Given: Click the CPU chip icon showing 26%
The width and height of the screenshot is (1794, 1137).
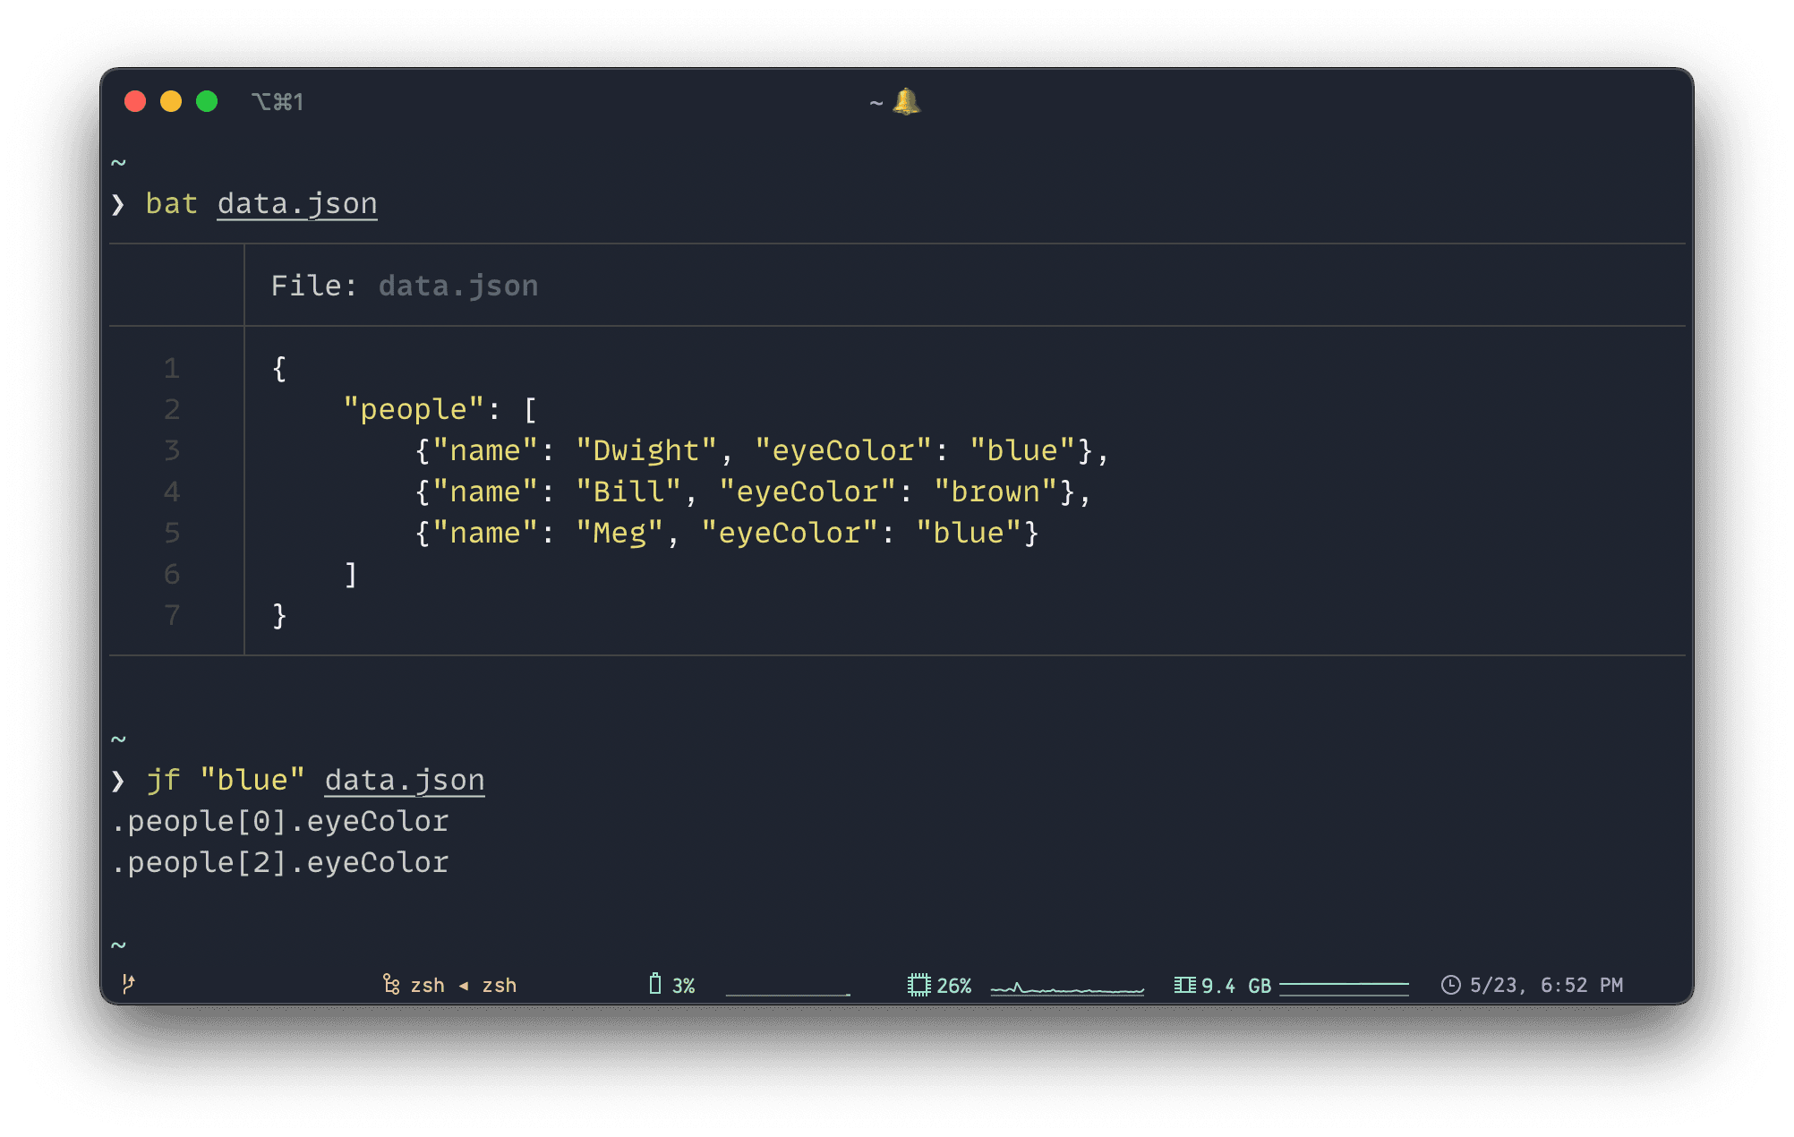Looking at the screenshot, I should click(x=918, y=985).
